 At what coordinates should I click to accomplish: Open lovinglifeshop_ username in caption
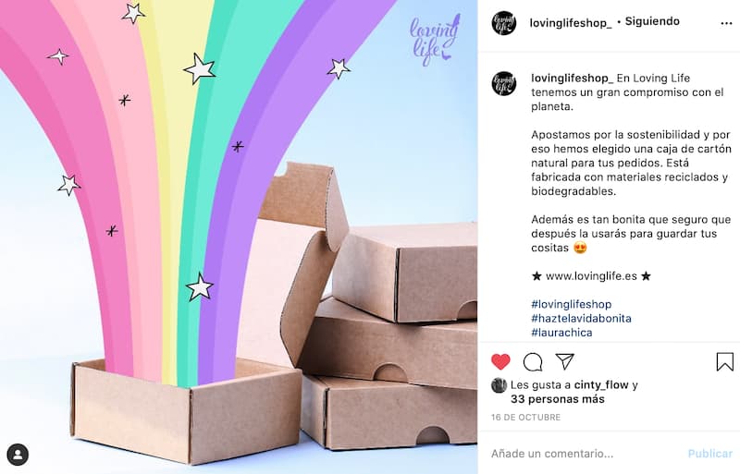(x=572, y=78)
